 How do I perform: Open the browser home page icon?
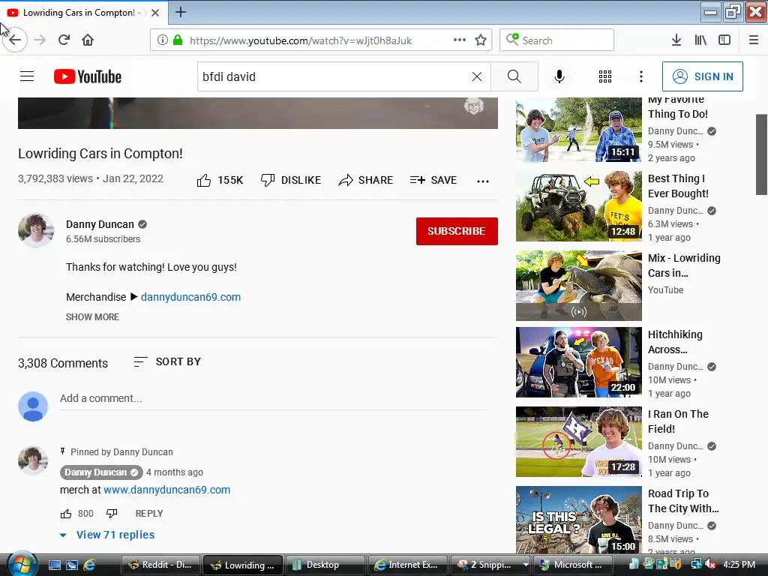[x=88, y=40]
